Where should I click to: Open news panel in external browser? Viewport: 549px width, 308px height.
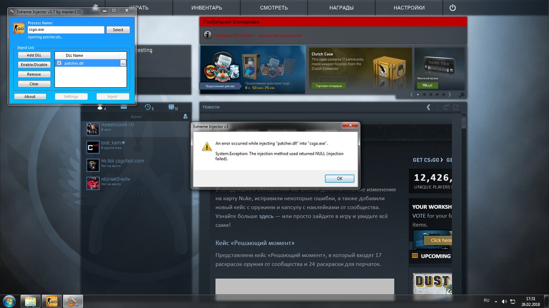click(456, 107)
